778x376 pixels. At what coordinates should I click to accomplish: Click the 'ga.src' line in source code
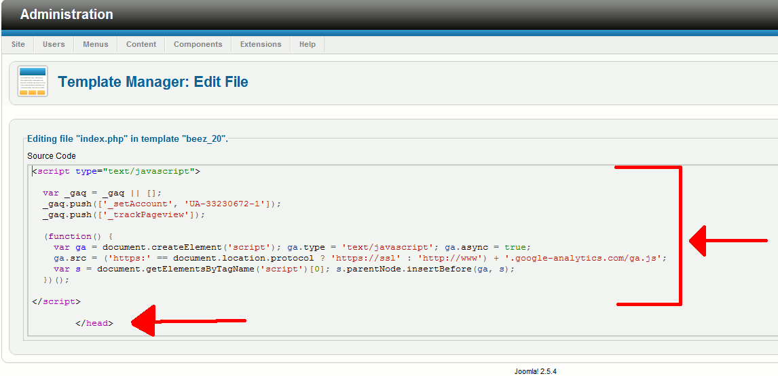click(x=360, y=259)
